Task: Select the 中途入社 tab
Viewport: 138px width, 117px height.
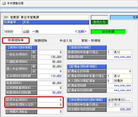Action: pyautogui.click(x=66, y=41)
